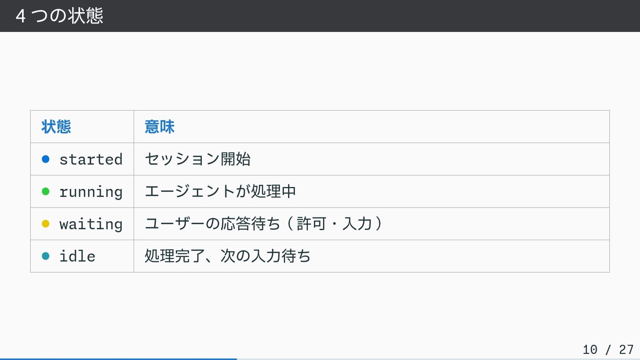Click the セッション開始 description text
Viewport: 640px width, 360px height.
point(198,159)
